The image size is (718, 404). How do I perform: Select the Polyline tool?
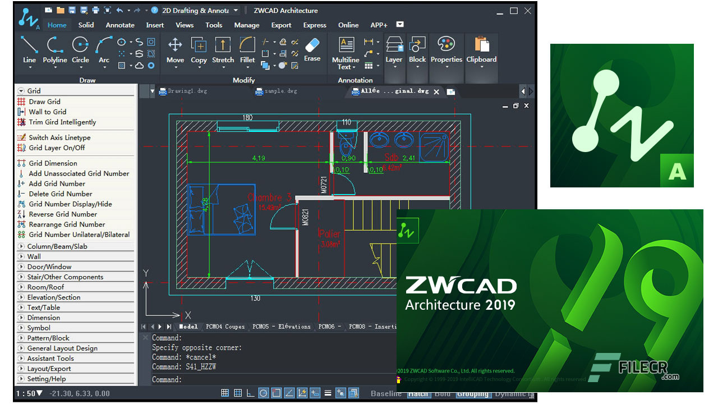pos(55,52)
